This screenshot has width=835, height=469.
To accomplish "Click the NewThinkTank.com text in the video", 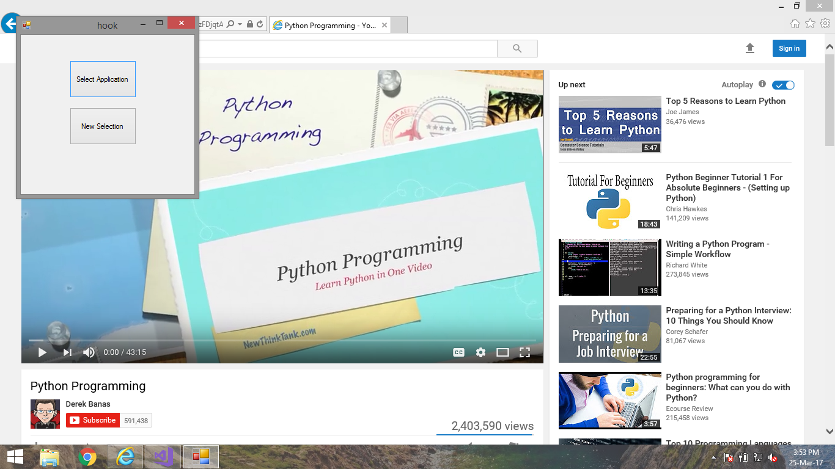I will tap(279, 338).
